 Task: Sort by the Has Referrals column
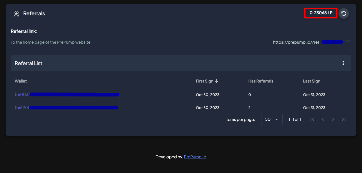pos(261,81)
